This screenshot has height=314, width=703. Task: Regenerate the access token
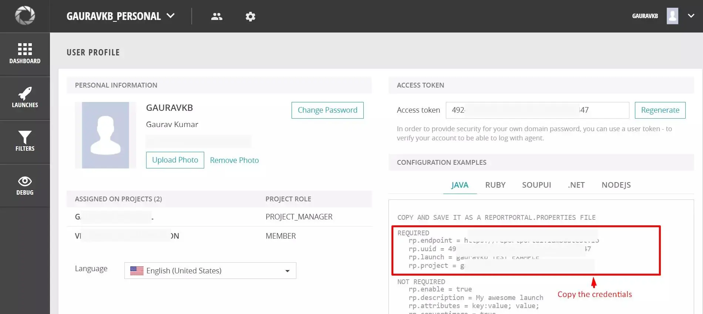pos(660,110)
